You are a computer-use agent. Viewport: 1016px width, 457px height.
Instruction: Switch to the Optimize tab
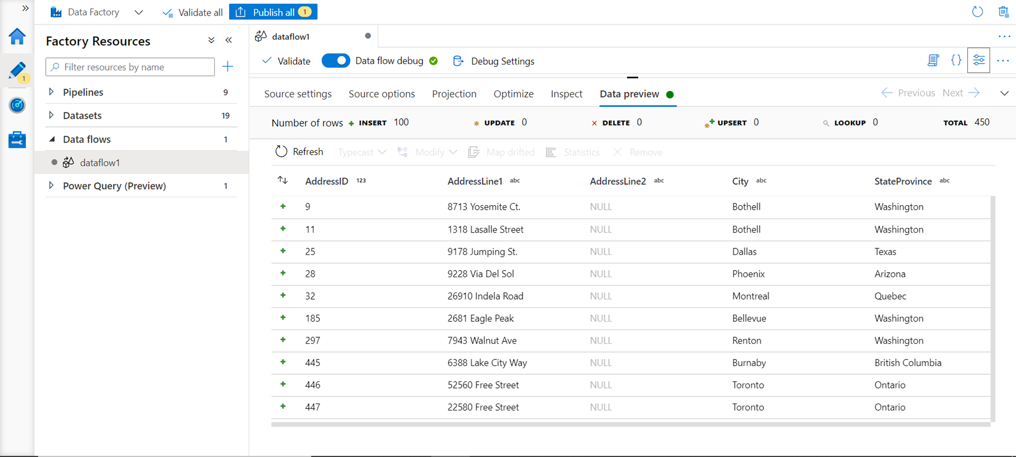click(x=514, y=94)
